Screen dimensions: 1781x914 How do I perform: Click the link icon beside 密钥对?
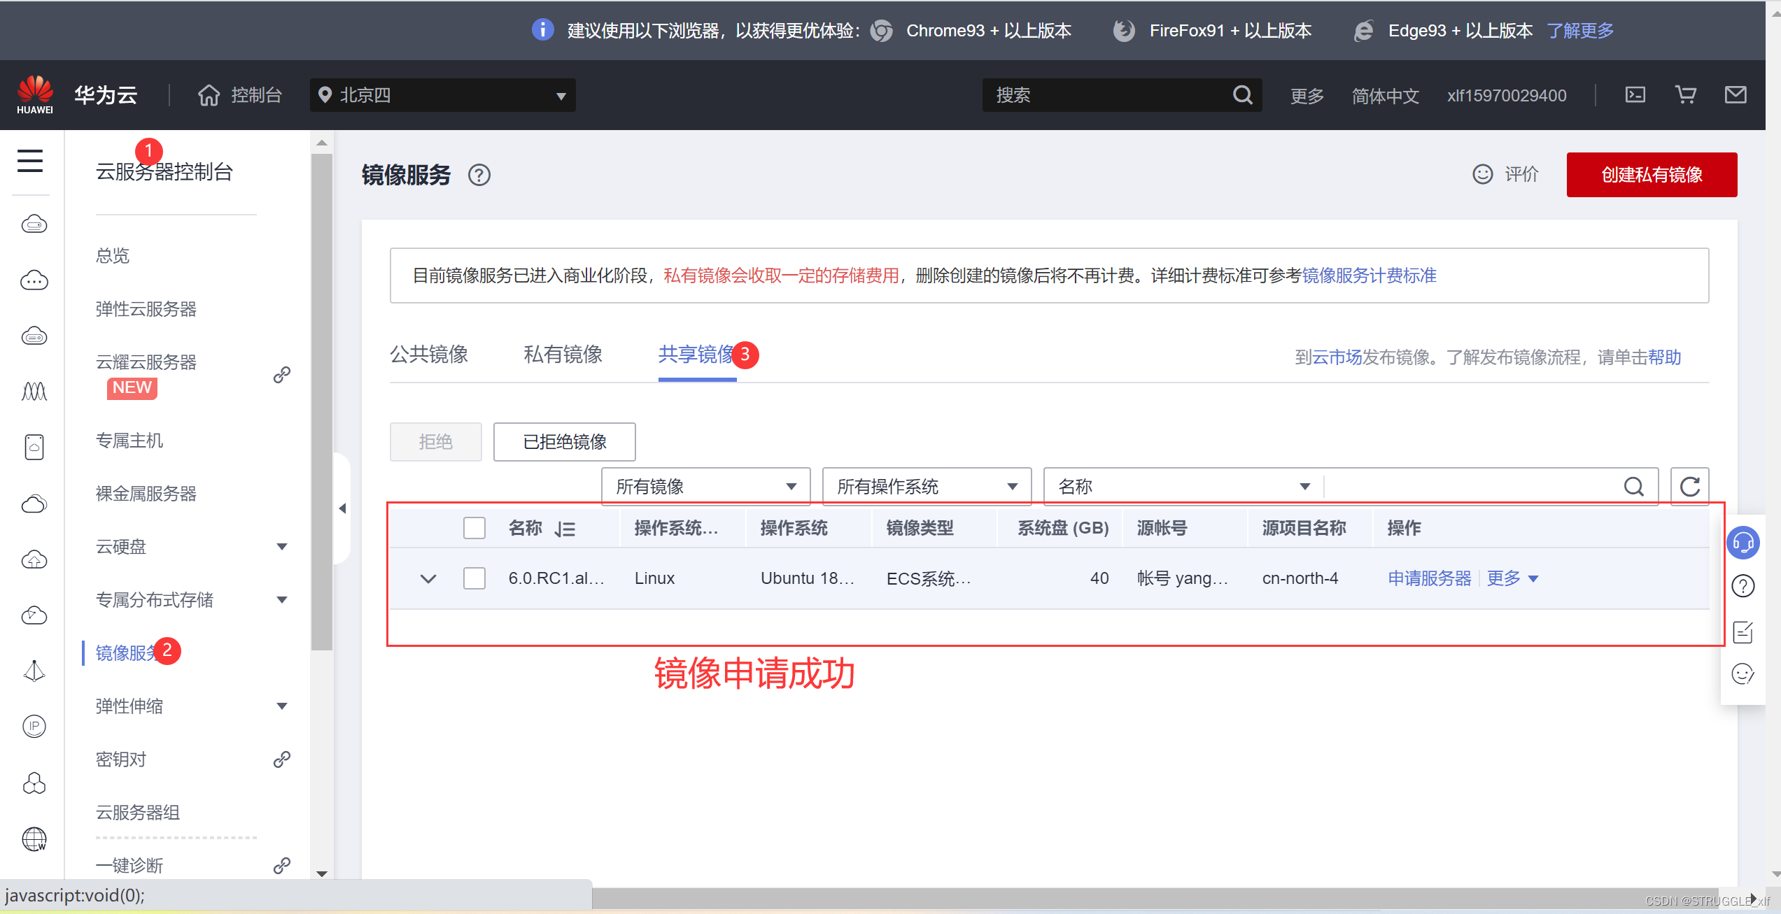pyautogui.click(x=282, y=759)
